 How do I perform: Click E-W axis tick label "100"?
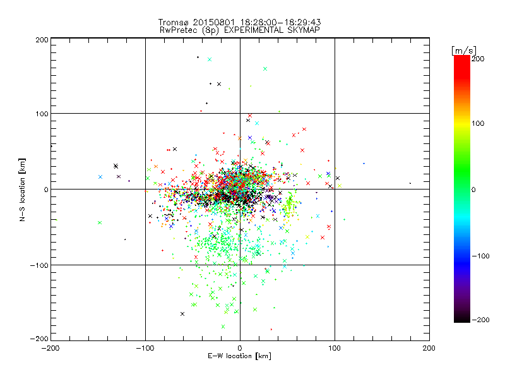click(335, 349)
